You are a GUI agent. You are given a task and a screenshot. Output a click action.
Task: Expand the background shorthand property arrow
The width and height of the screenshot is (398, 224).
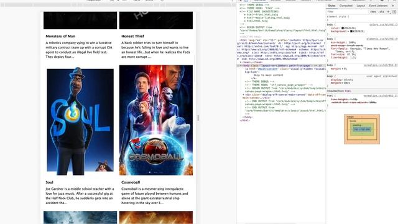(x=348, y=31)
